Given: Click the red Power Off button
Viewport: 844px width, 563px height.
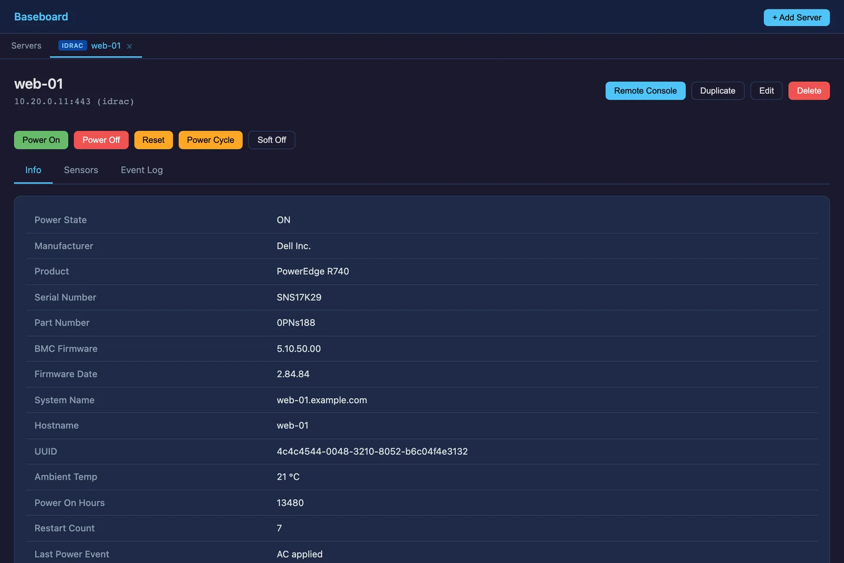Looking at the screenshot, I should [101, 140].
